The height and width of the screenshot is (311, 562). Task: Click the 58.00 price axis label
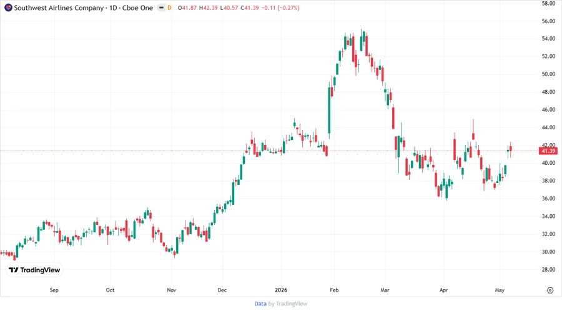[x=548, y=4]
